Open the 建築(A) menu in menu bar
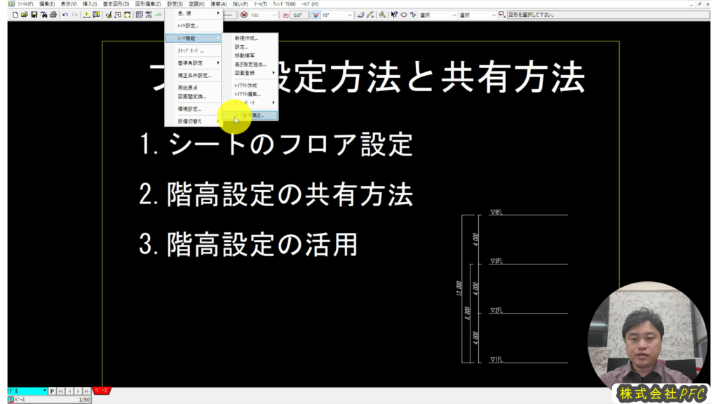The width and height of the screenshot is (718, 404). point(219,4)
